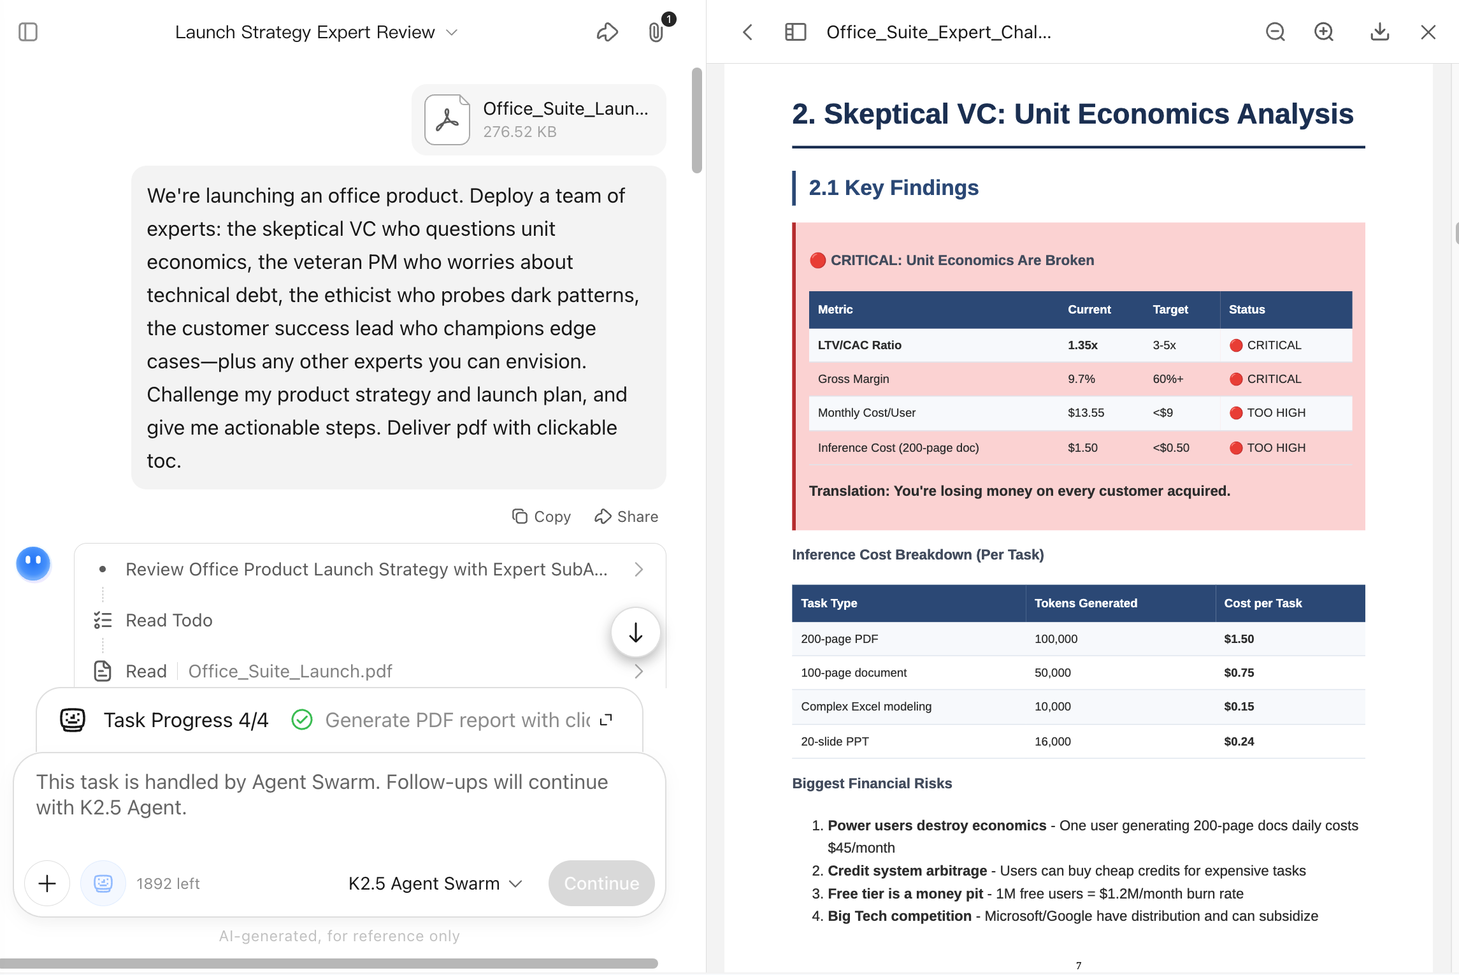Open the attachments paperclip icon
Viewport: 1459px width, 975px height.
click(656, 32)
